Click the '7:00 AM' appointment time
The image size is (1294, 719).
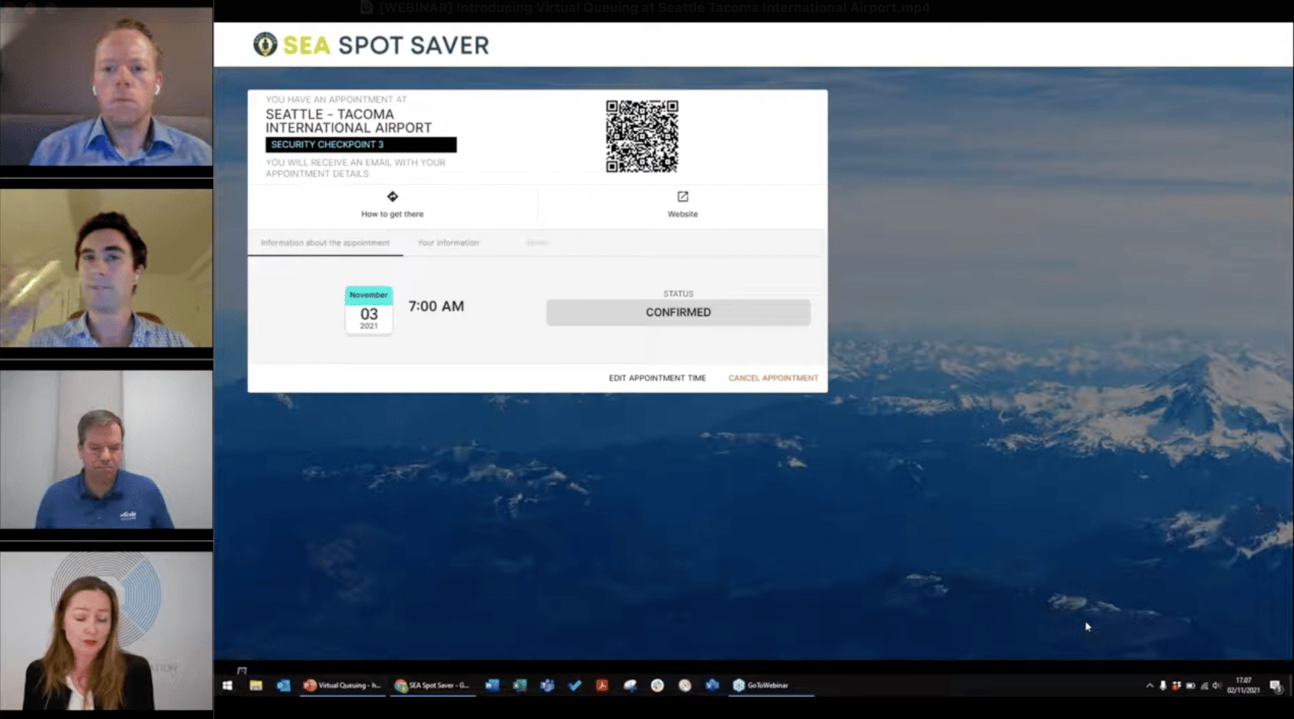(x=436, y=306)
